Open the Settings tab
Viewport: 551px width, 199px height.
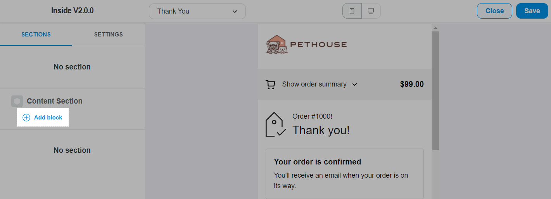[x=109, y=35]
